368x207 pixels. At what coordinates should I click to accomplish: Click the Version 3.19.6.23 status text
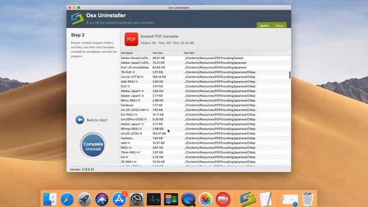click(82, 169)
